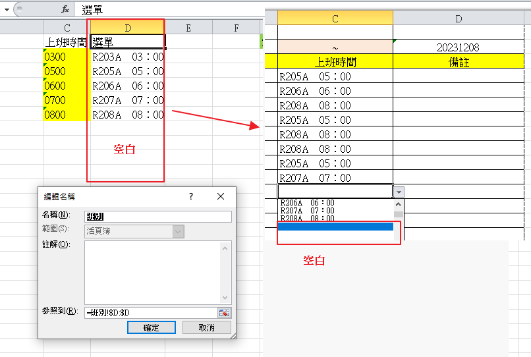Click the 確定 button
Screen dimensions: 531x357
coord(152,327)
